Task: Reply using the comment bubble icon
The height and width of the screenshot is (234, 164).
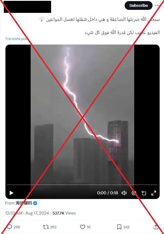Action: (x=10, y=227)
